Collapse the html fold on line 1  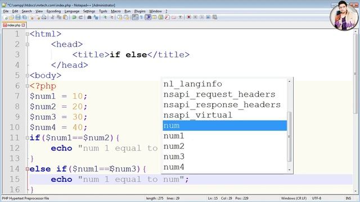pyautogui.click(x=28, y=34)
